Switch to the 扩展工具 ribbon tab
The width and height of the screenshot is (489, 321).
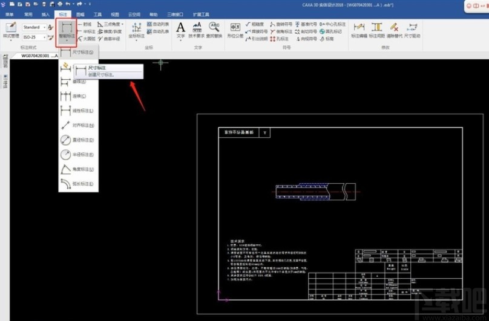pyautogui.click(x=201, y=15)
